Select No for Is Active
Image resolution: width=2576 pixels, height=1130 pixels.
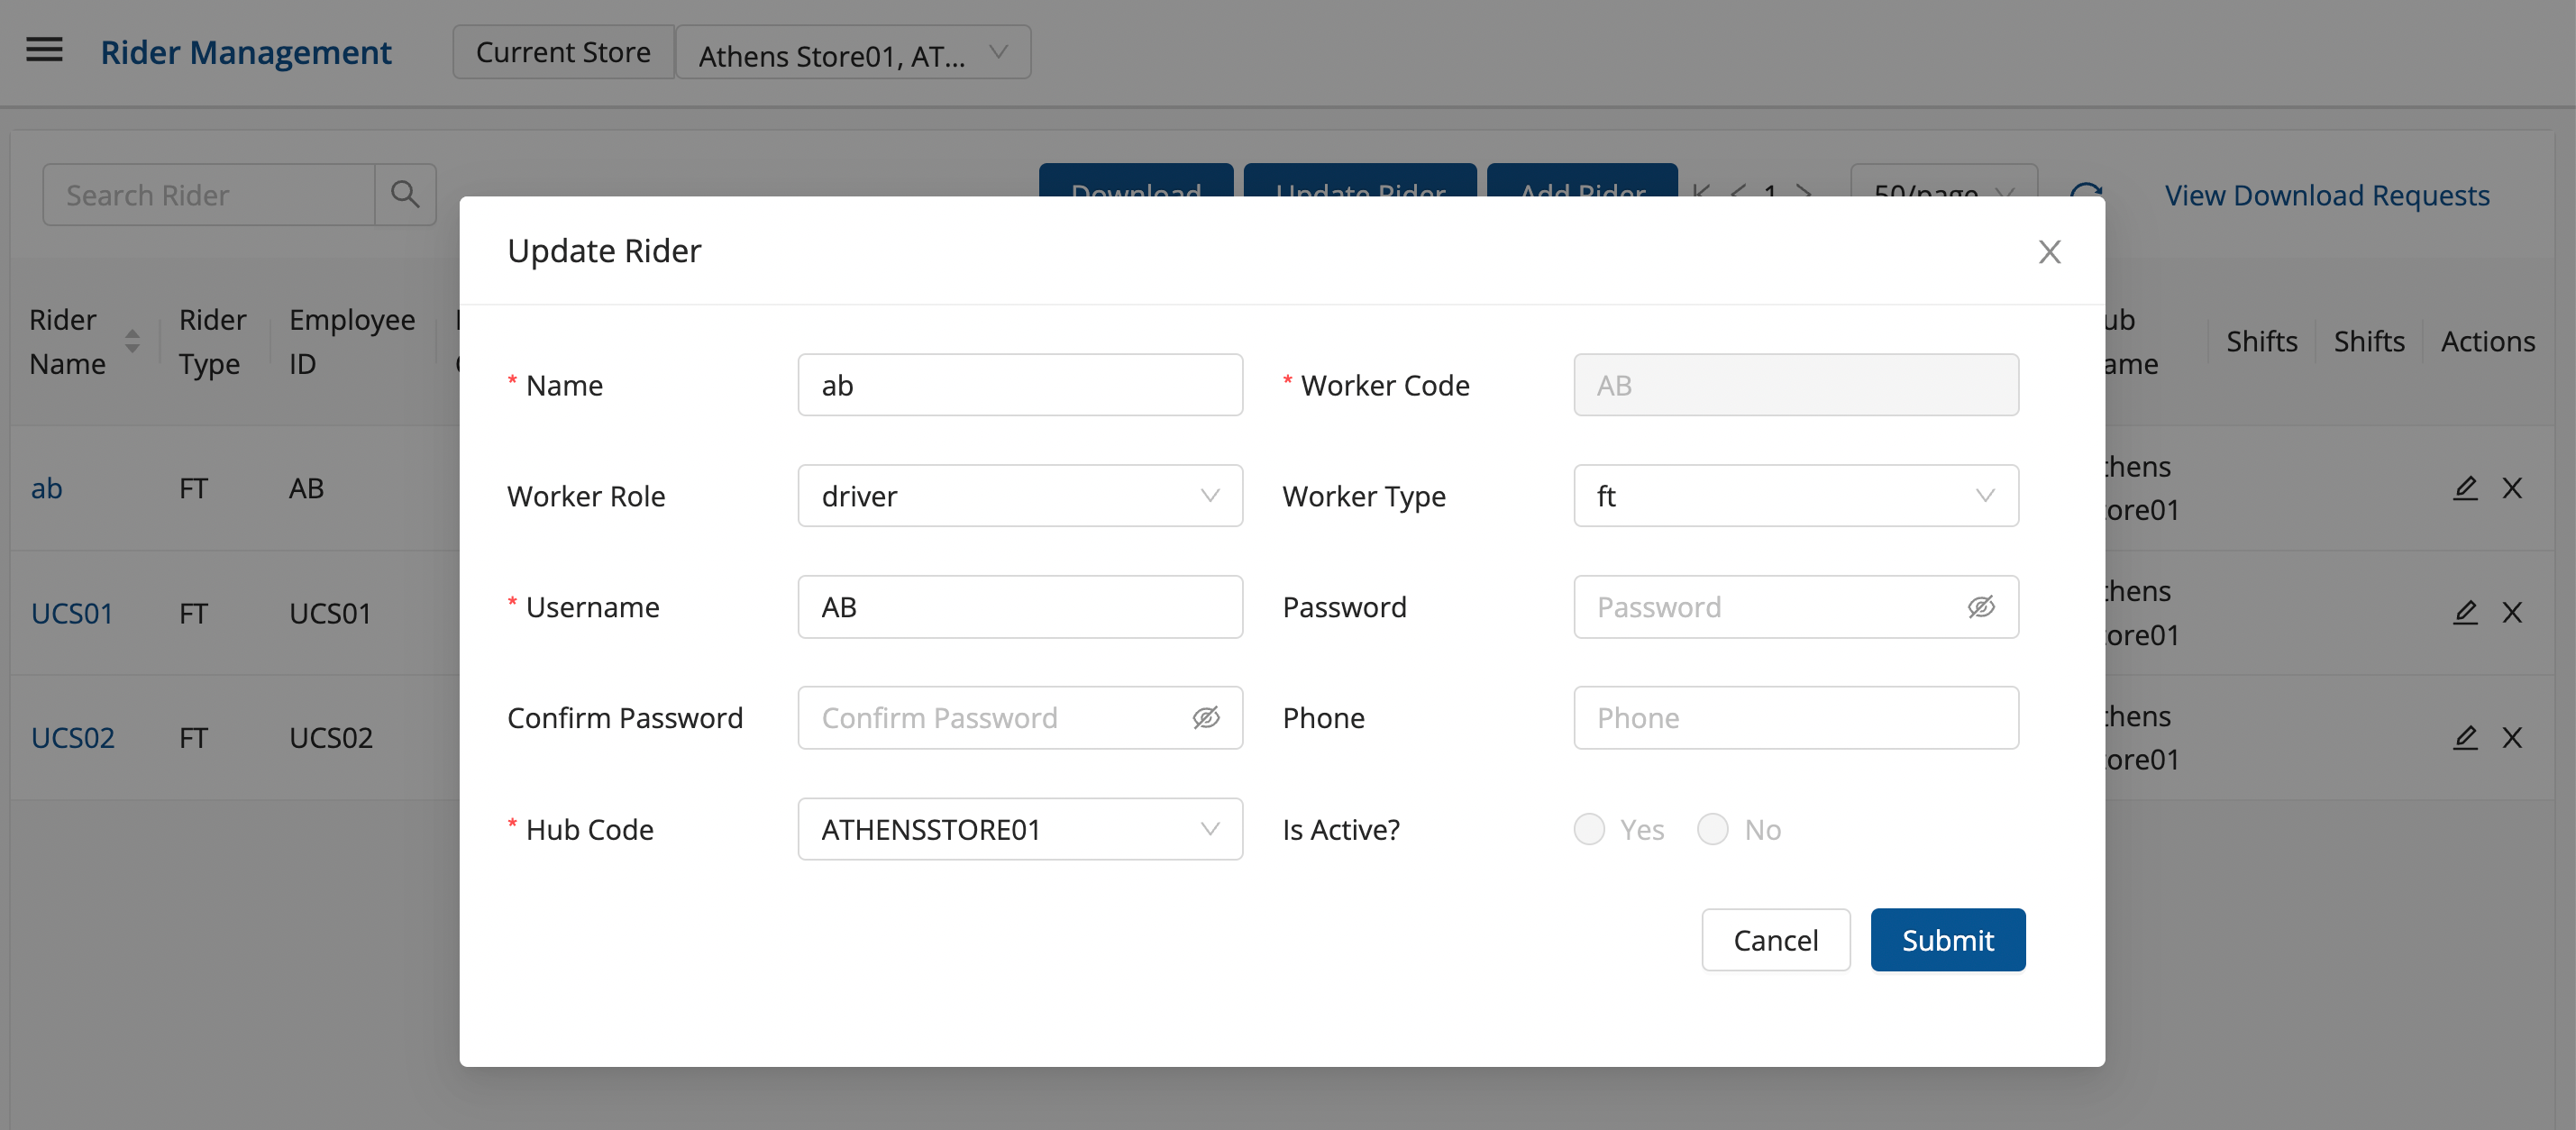pyautogui.click(x=1713, y=829)
